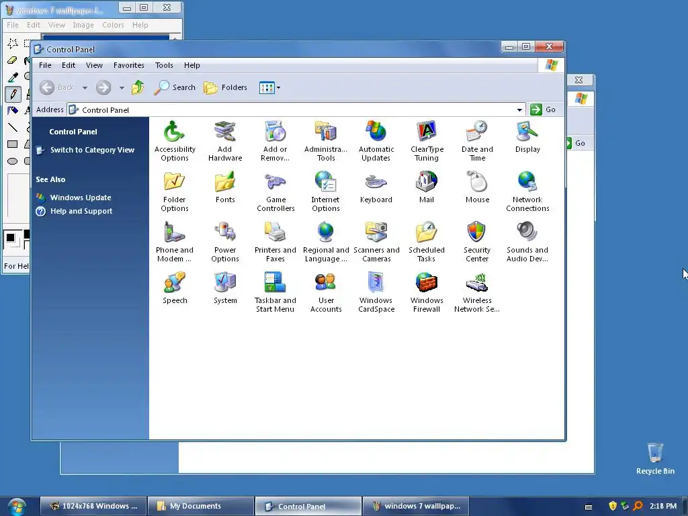
Task: Open Keyboard settings icon
Action: point(376,187)
